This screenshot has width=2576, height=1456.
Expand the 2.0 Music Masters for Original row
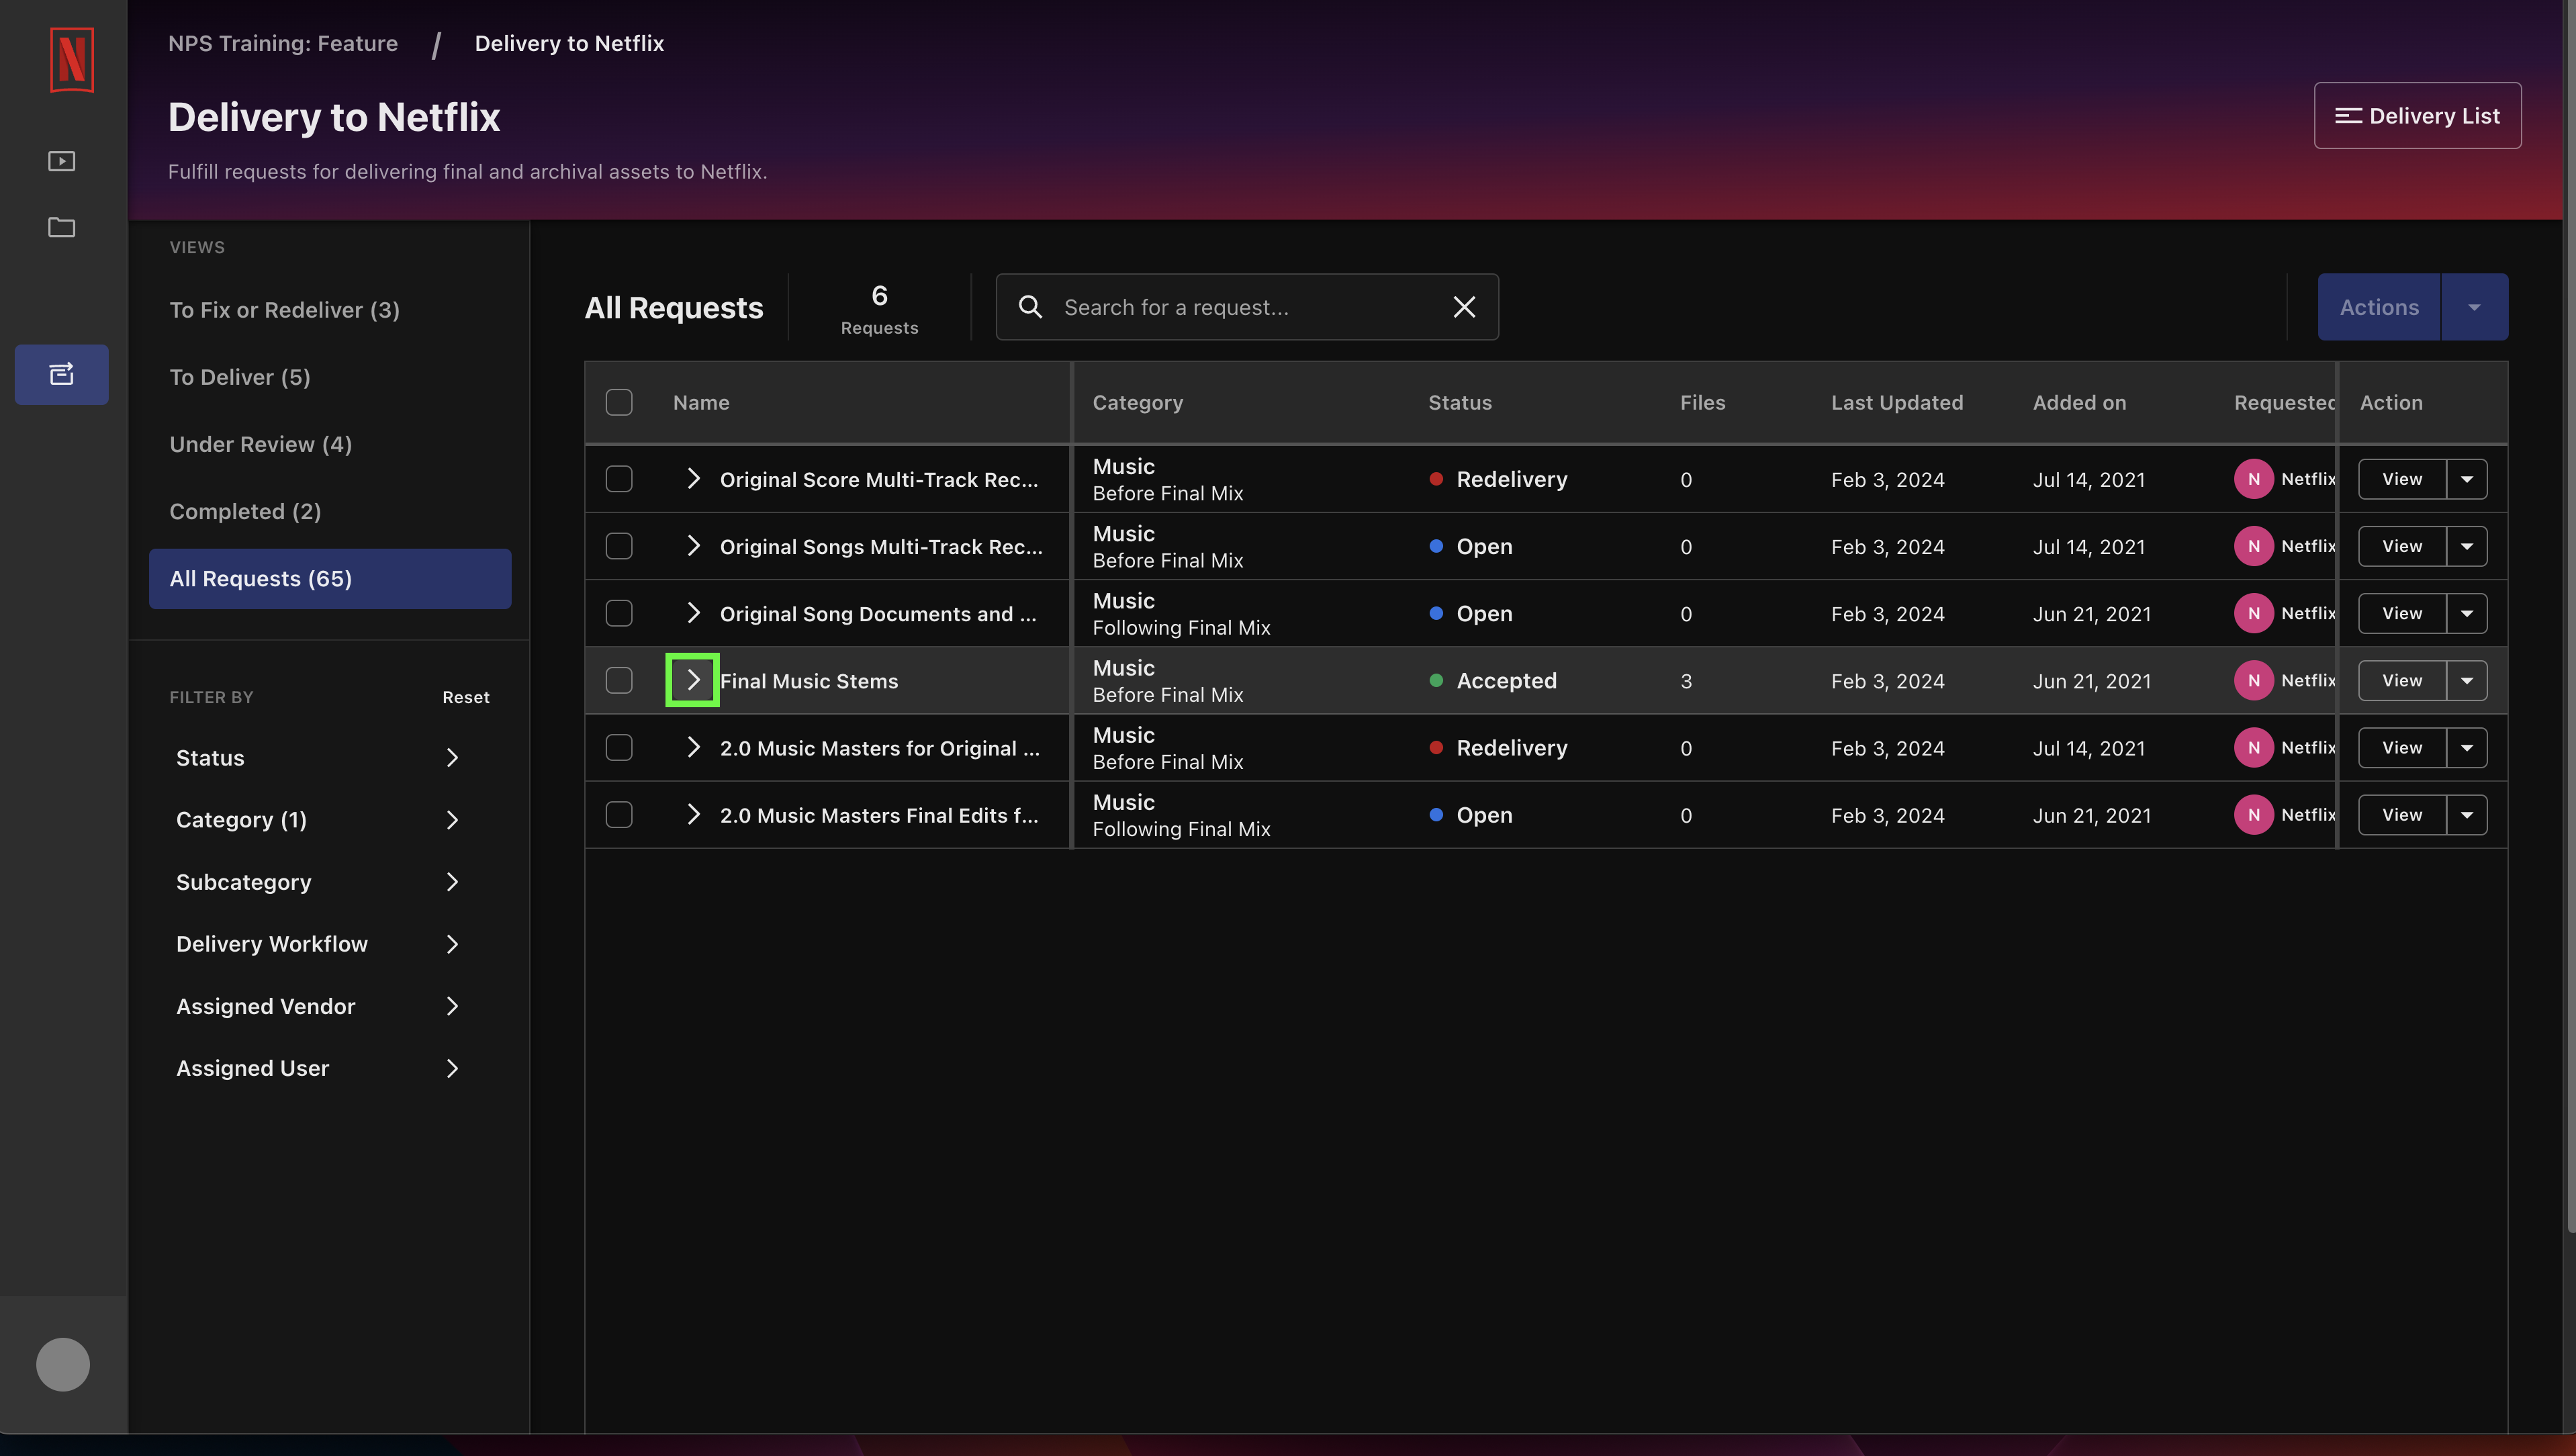[x=693, y=747]
